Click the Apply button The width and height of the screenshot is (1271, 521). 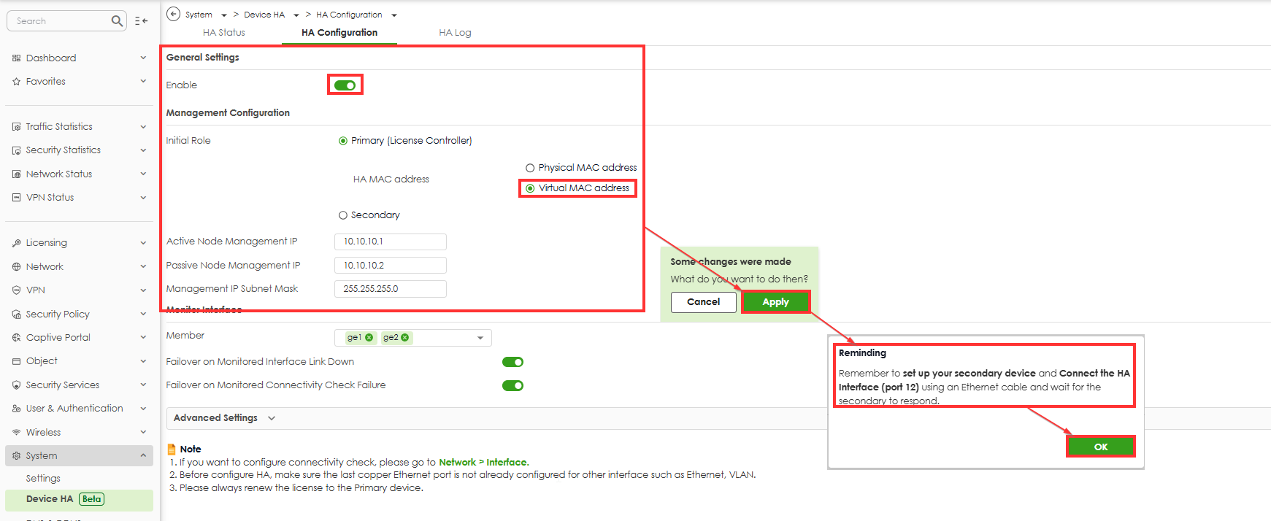pyautogui.click(x=775, y=302)
